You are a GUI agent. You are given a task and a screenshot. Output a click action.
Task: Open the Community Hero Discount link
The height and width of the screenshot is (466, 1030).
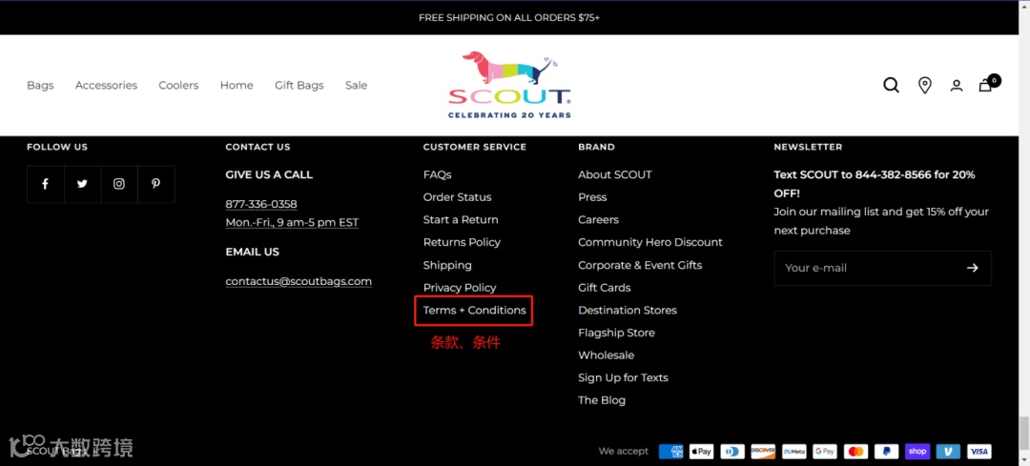[x=650, y=242]
